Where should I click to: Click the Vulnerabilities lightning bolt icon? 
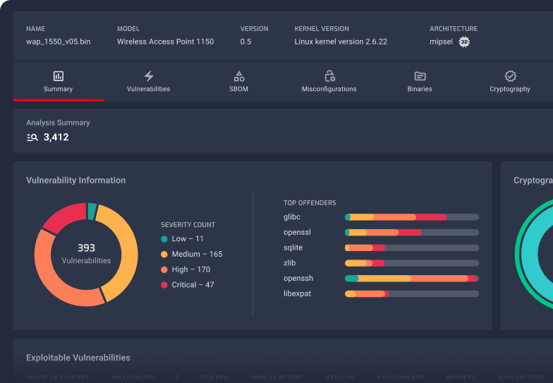149,76
